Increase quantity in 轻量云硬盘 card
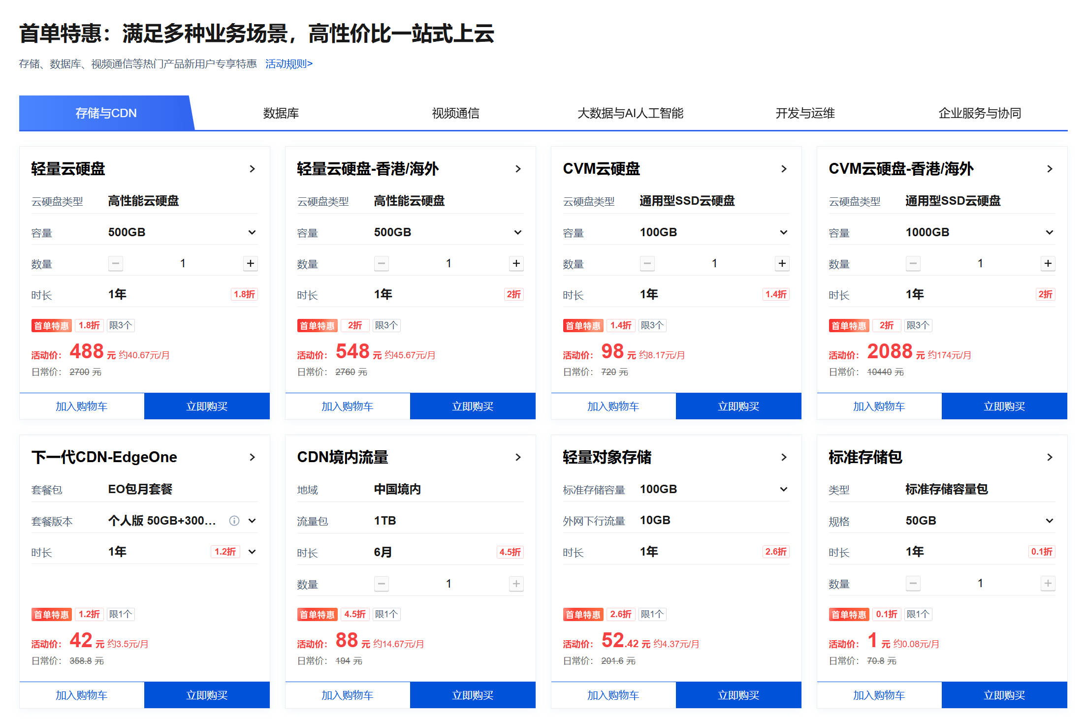 [x=251, y=263]
